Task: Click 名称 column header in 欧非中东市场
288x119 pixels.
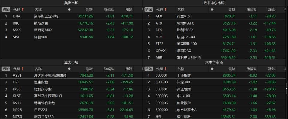Action: tap(181, 10)
